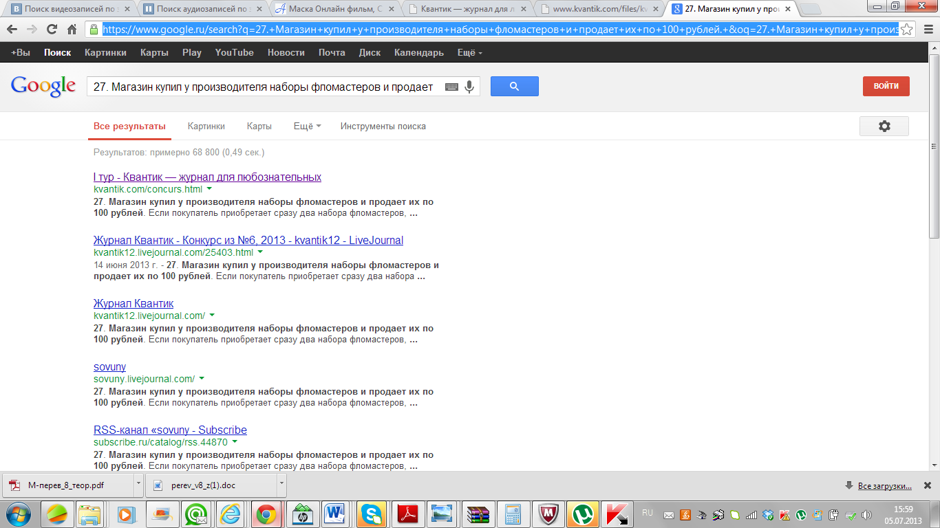
Task: Open the browser home page icon
Action: 72,30
